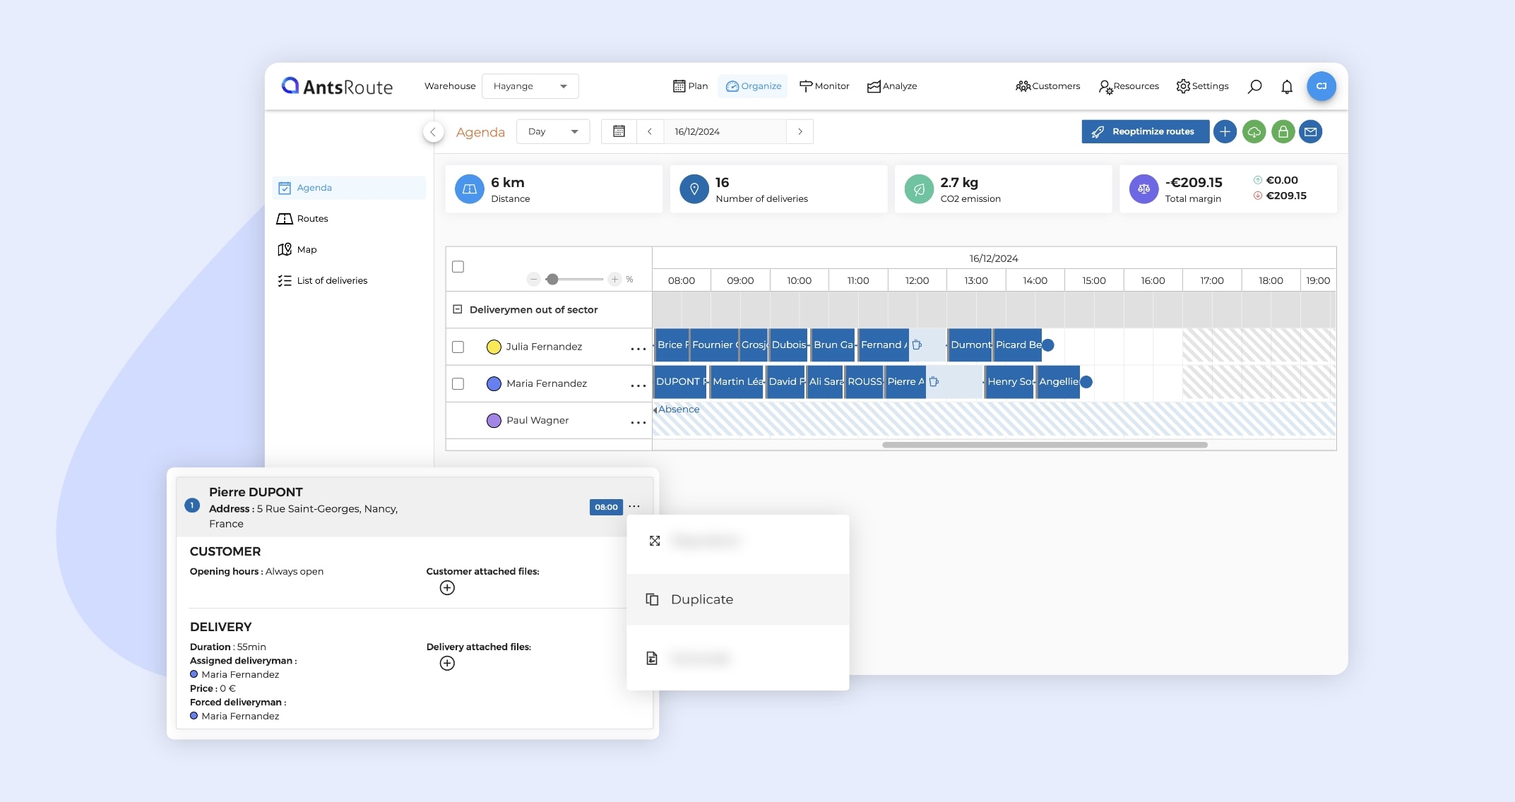The width and height of the screenshot is (1515, 802).
Task: Click the Reoptimize routes button
Action: (1144, 132)
